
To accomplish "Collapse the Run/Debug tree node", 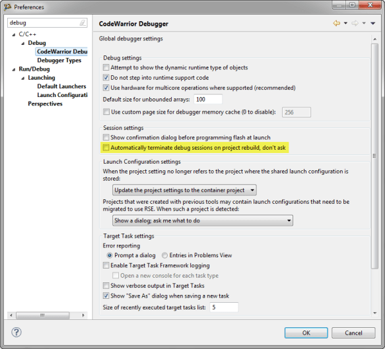I will coord(14,70).
